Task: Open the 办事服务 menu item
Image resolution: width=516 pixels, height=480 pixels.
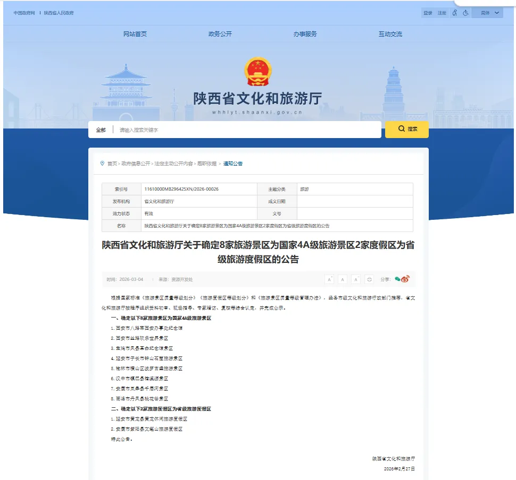Action: 305,34
